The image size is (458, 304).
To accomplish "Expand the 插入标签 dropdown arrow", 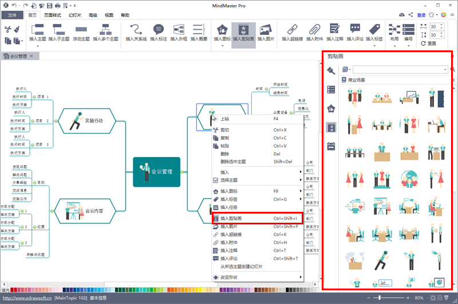I will tap(374, 46).
